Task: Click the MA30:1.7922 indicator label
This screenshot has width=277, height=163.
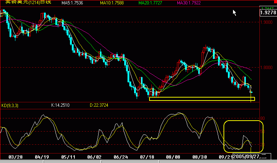Action: 189,3
